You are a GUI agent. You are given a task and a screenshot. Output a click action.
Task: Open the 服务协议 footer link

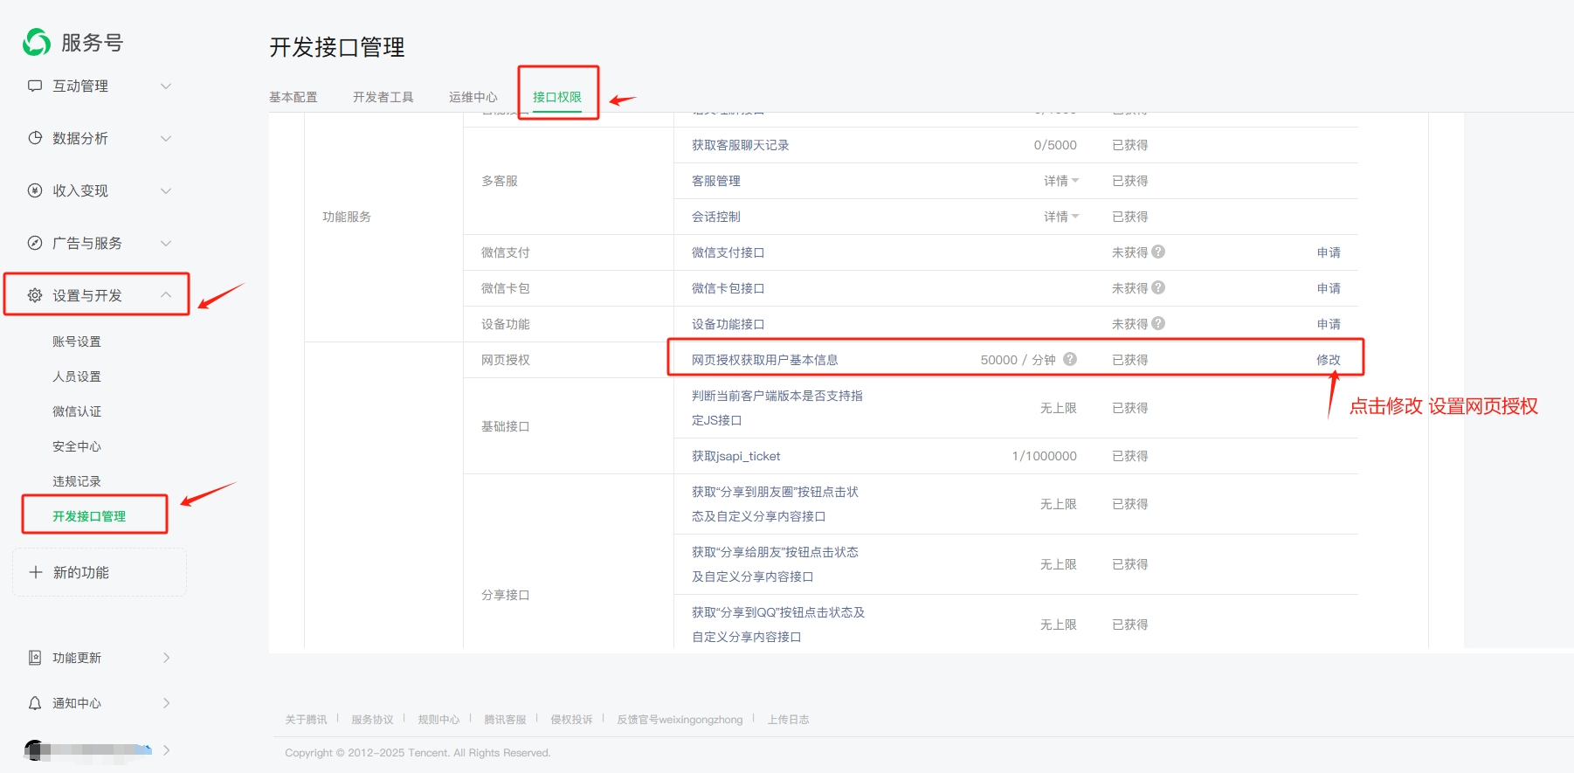point(372,720)
